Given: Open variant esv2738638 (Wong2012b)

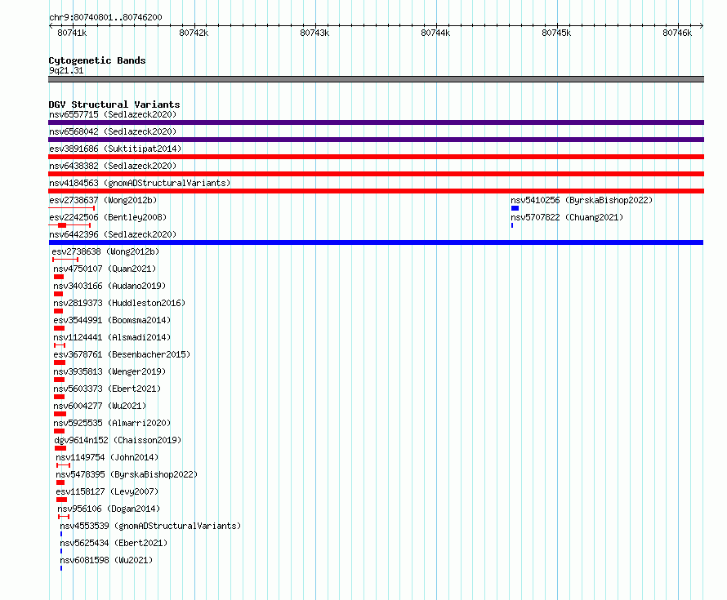Looking at the screenshot, I should coord(105,251).
